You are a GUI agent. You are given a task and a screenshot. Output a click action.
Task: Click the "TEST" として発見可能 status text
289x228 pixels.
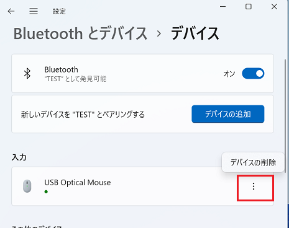tap(75, 79)
